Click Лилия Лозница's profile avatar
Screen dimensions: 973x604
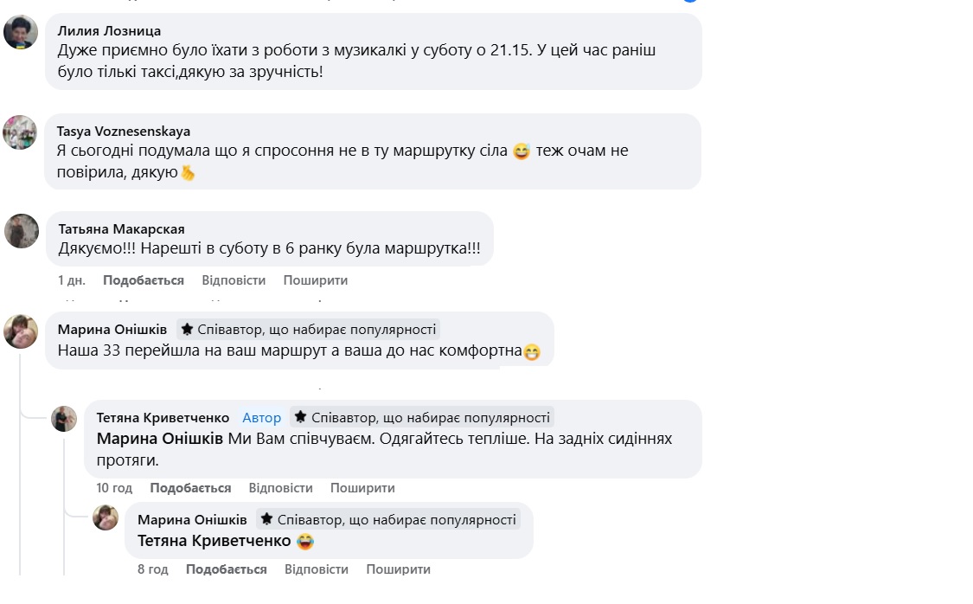(x=21, y=32)
